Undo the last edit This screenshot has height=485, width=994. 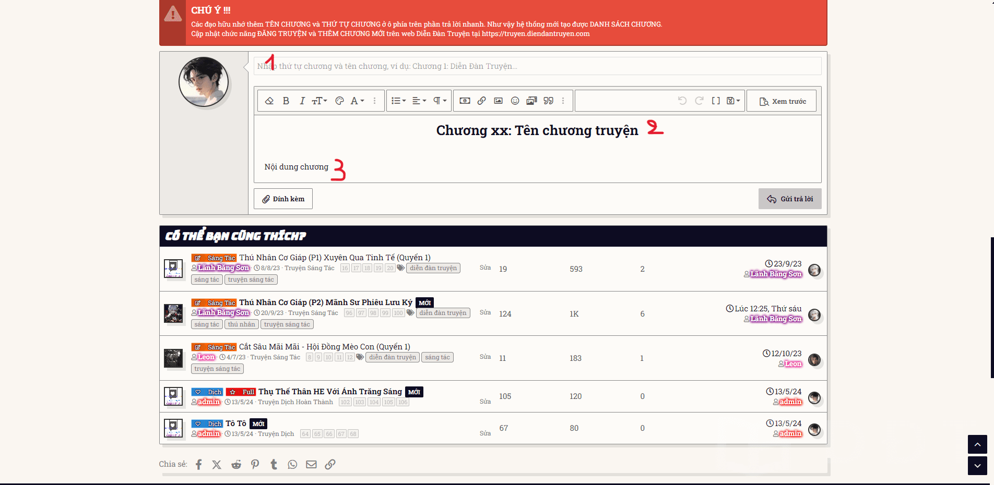pyautogui.click(x=682, y=101)
